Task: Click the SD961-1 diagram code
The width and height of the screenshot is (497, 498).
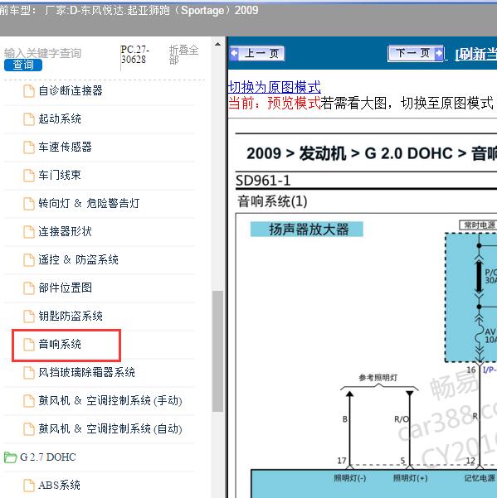Action: click(263, 181)
